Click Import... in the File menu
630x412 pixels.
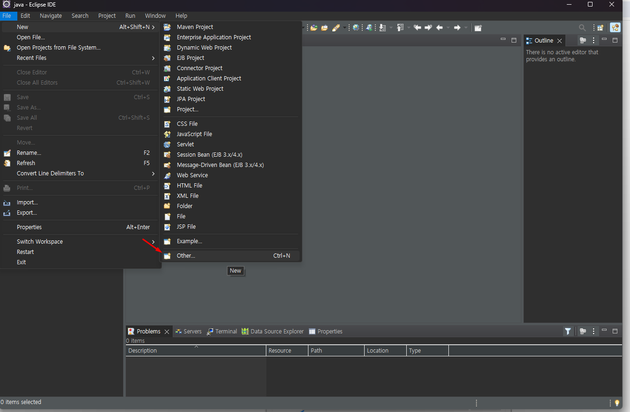pyautogui.click(x=81, y=202)
